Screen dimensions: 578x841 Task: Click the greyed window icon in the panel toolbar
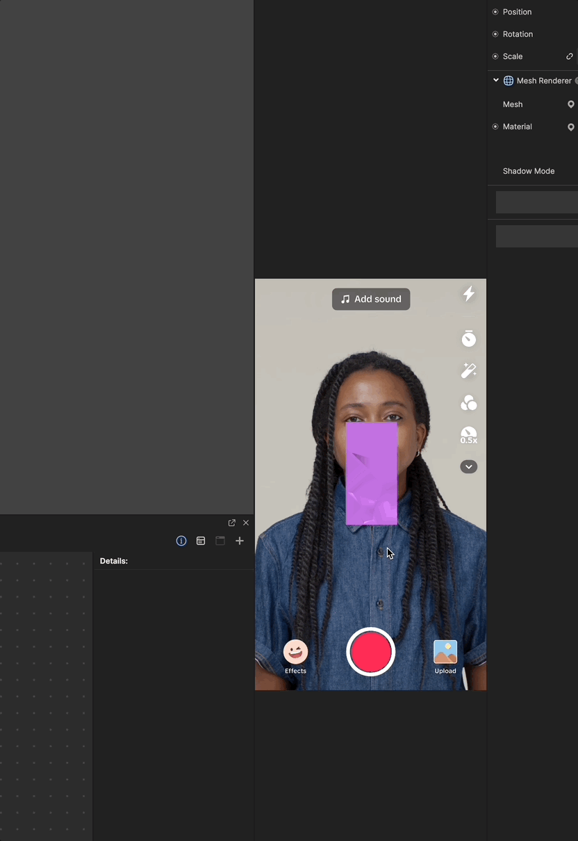pos(220,541)
